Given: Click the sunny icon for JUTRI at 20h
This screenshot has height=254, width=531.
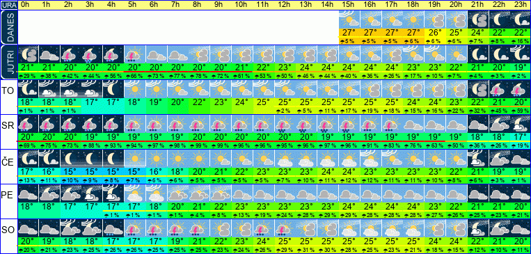Looking at the screenshot, I should [x=456, y=54].
